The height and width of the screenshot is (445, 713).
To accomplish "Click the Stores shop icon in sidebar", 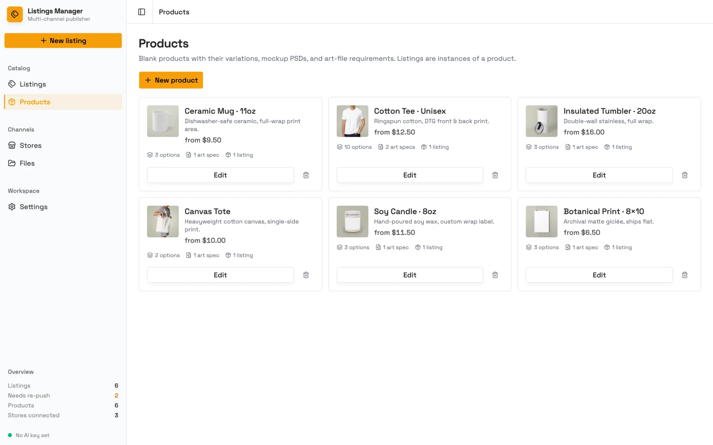I will click(x=12, y=145).
